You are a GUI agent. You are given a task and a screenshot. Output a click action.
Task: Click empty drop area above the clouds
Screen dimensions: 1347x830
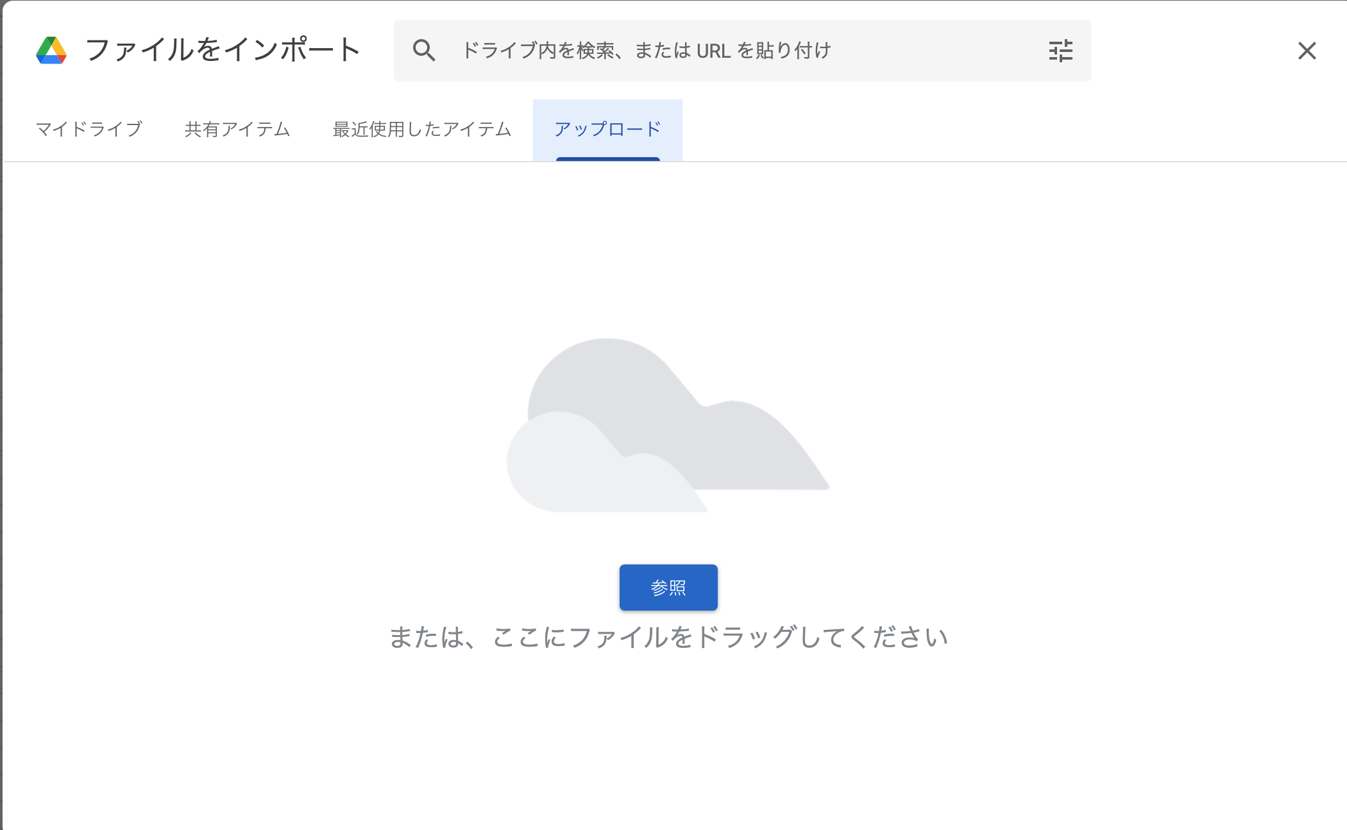(x=668, y=250)
